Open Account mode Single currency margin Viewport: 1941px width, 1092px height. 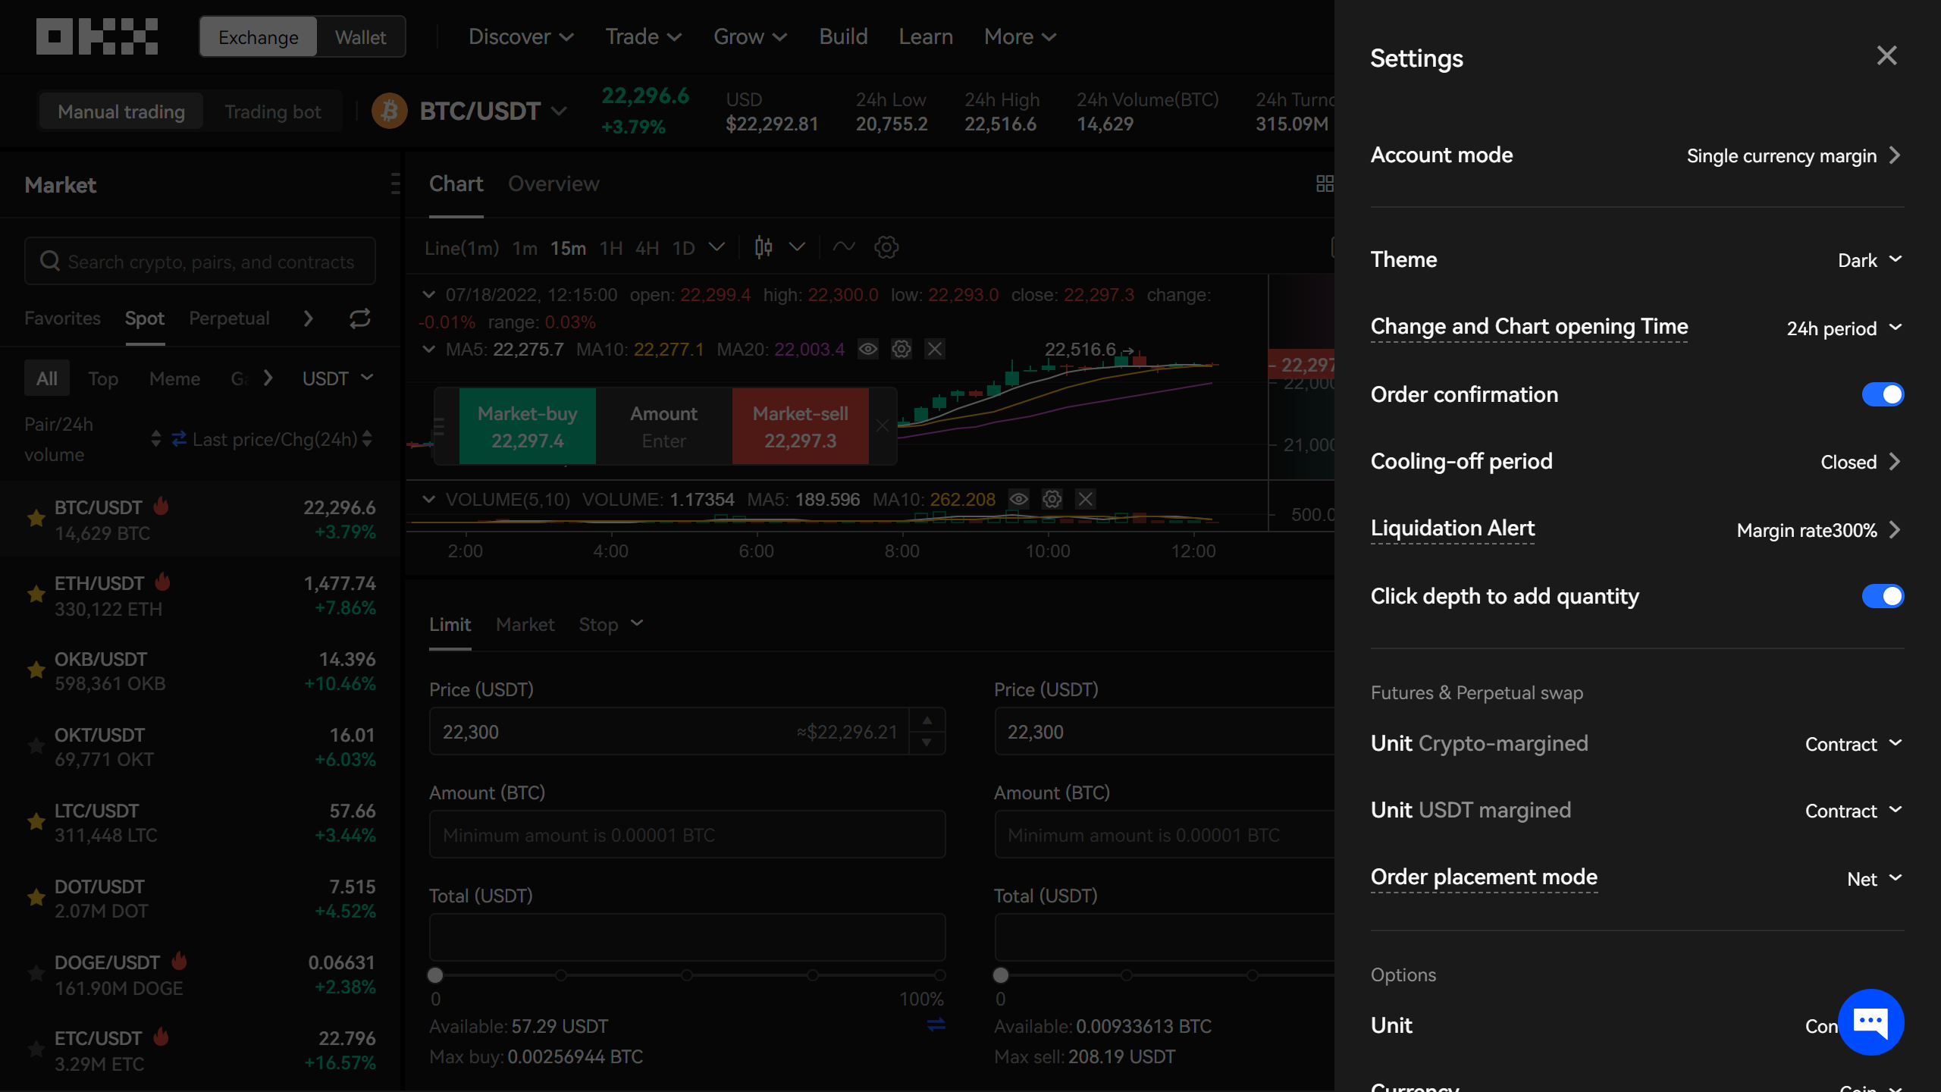coord(1792,155)
